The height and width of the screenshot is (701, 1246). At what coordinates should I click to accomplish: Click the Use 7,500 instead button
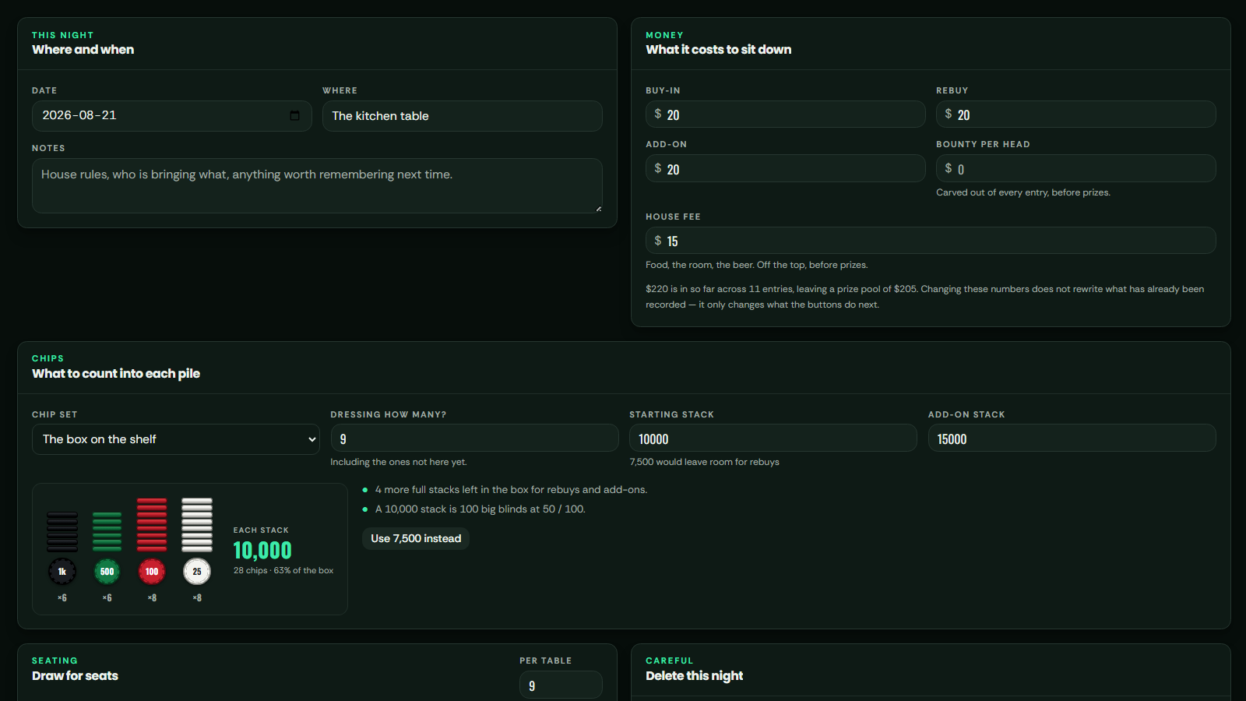coord(416,538)
